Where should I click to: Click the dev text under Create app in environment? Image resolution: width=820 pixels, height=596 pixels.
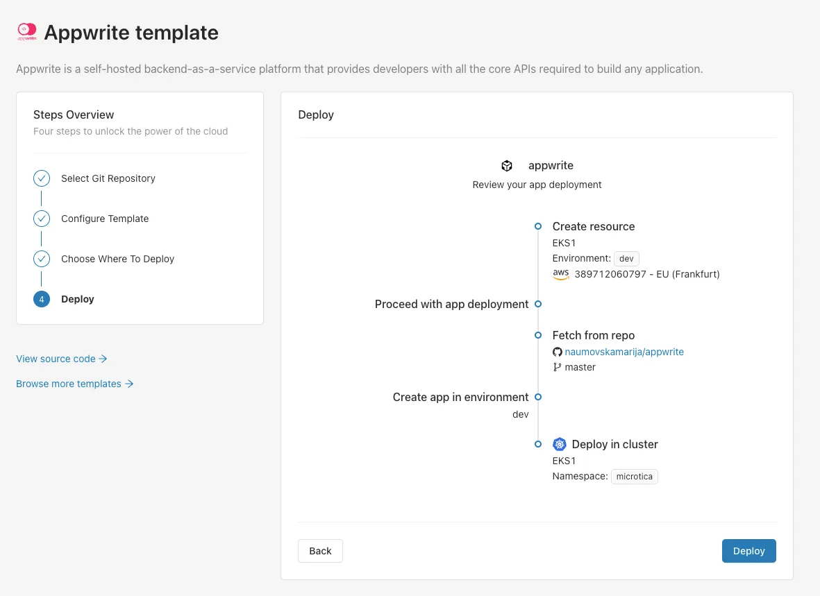click(x=520, y=414)
